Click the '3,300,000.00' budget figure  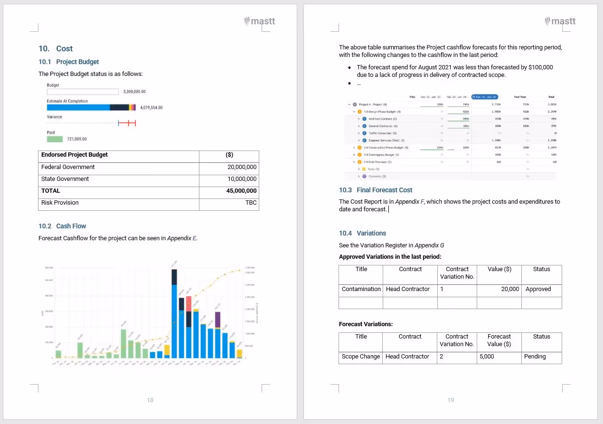pyautogui.click(x=134, y=92)
